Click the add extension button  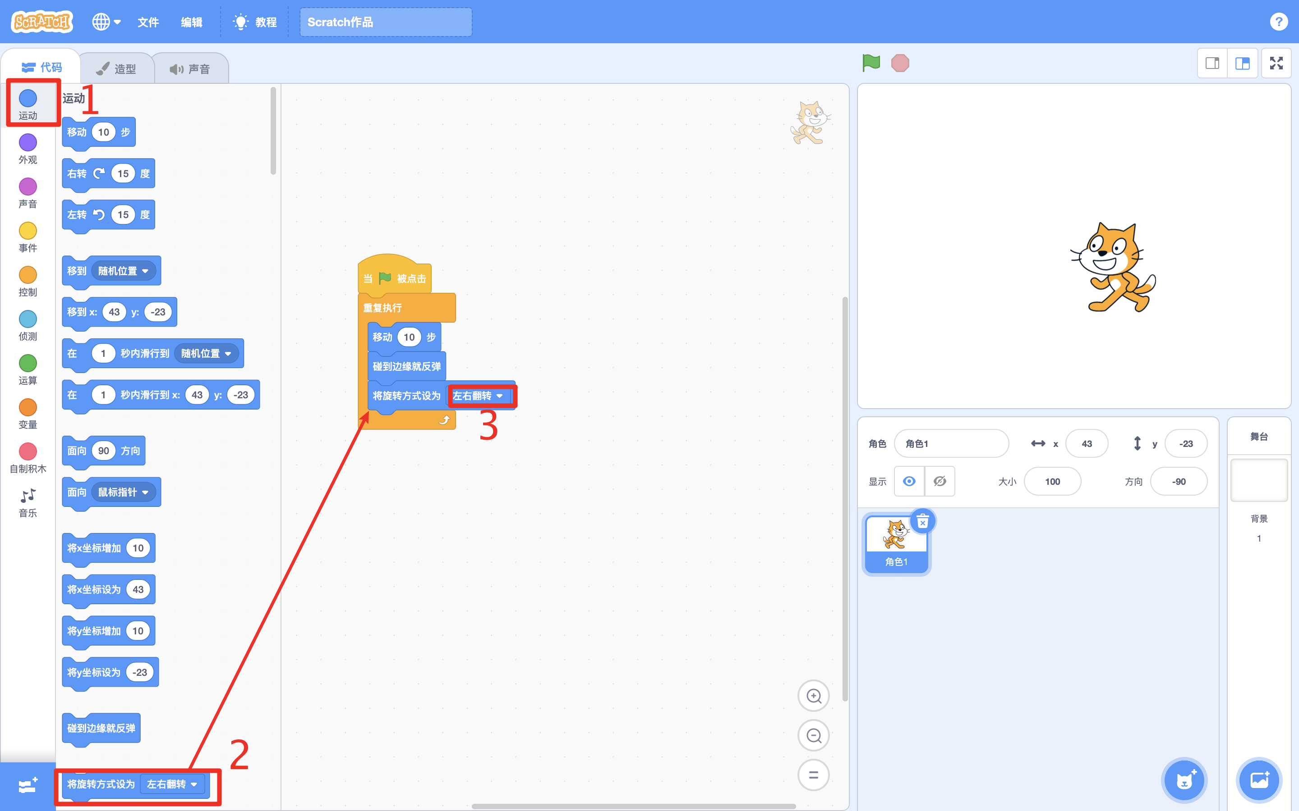pos(28,786)
